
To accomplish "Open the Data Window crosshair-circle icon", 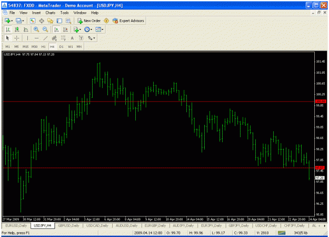I will pos(42,21).
